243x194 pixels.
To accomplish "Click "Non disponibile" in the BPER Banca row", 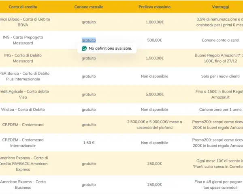I will (x=155, y=76).
